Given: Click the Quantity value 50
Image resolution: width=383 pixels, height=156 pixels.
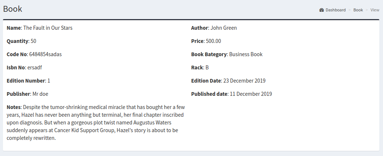Looking at the screenshot, I should coord(33,41).
